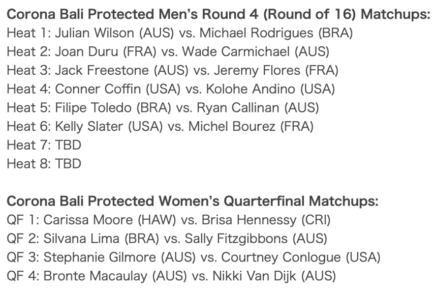The width and height of the screenshot is (435, 289).
Task: Click Jeremy Flores (FRA) name
Action: (x=276, y=70)
